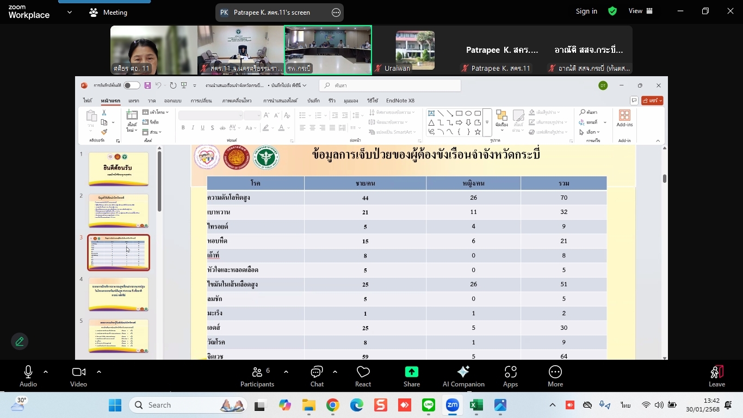
Task: Open screen share options ellipsis for Patrapee's screen
Action: pos(336,12)
